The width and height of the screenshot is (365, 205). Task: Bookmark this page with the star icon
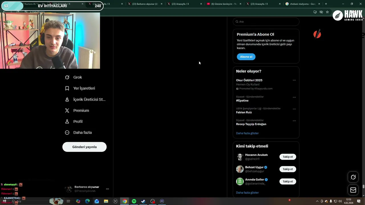click(327, 12)
